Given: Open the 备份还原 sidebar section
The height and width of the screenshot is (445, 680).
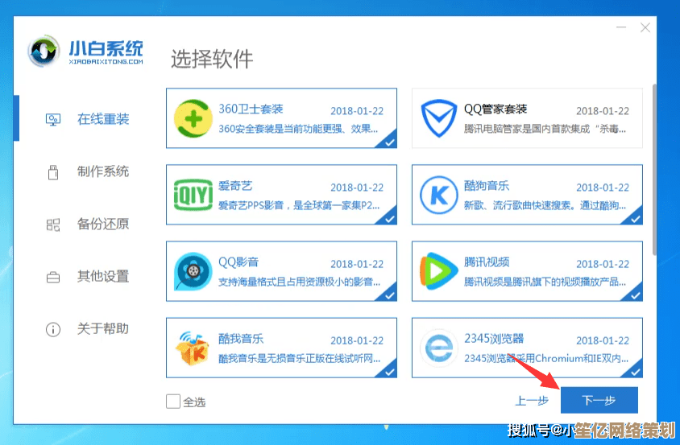Looking at the screenshot, I should [87, 224].
